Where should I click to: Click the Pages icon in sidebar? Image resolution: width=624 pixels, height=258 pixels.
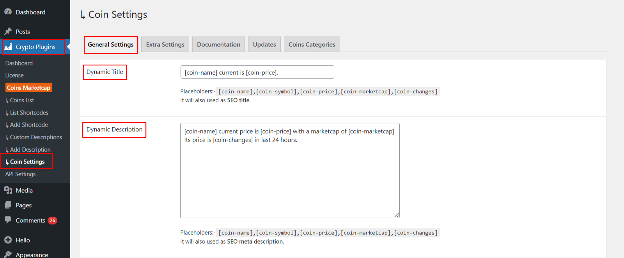[8, 205]
